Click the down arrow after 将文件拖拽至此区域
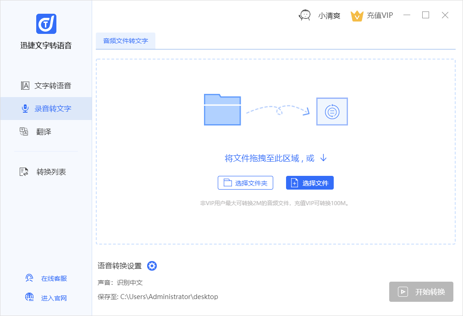 323,158
